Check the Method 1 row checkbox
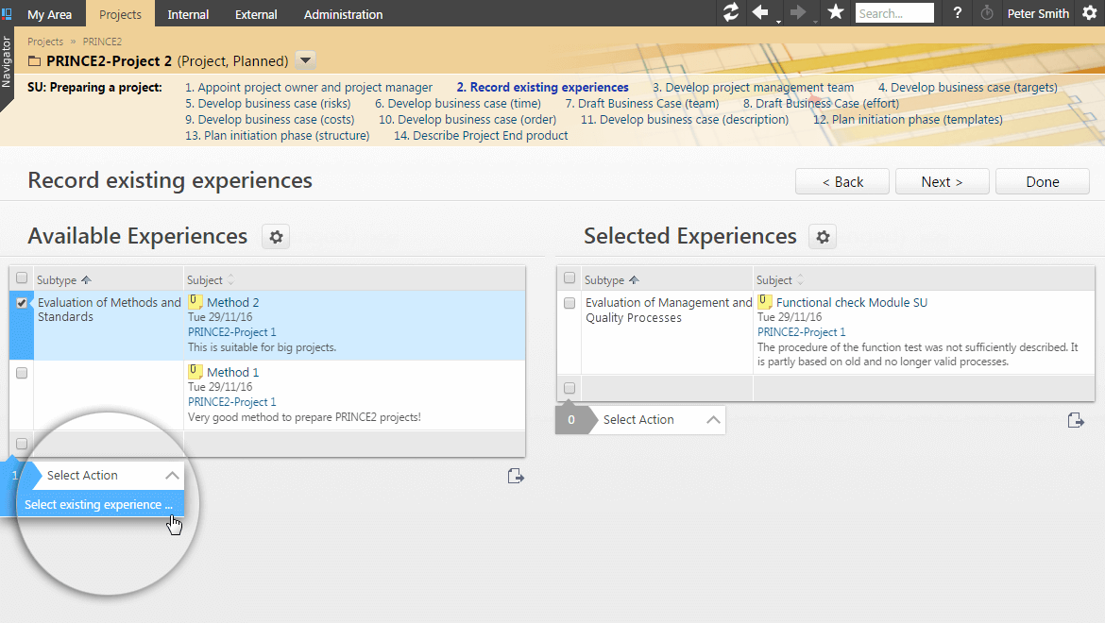The width and height of the screenshot is (1105, 623). (x=22, y=373)
